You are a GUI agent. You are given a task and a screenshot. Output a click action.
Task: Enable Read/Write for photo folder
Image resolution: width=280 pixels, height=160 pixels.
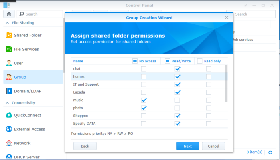177,108
